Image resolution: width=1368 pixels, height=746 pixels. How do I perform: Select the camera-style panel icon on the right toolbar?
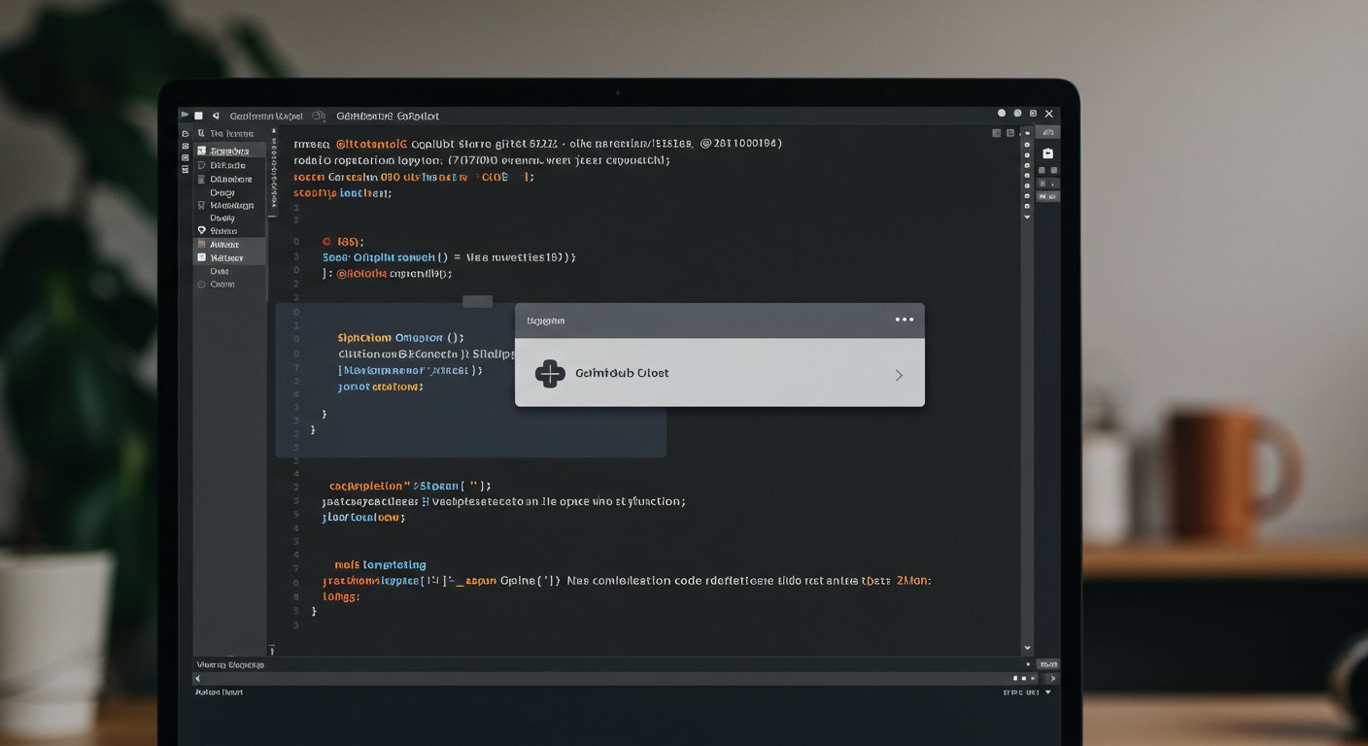tap(1048, 153)
